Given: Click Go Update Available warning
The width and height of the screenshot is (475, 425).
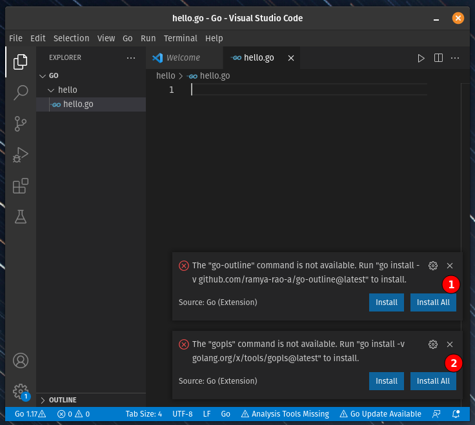Looking at the screenshot, I should [380, 414].
